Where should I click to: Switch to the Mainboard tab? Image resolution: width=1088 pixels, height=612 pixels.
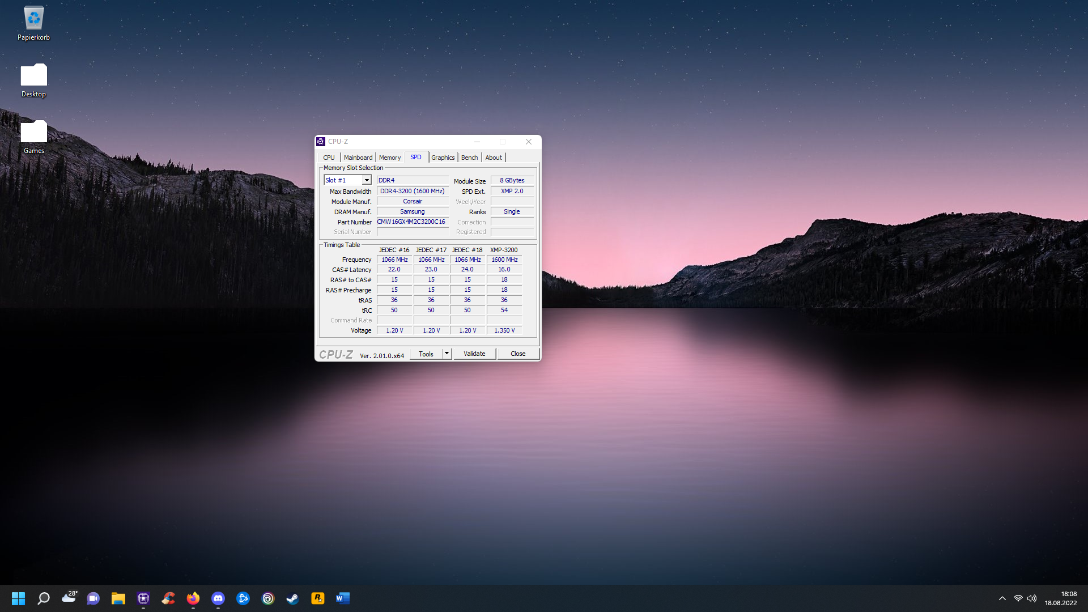pos(358,158)
